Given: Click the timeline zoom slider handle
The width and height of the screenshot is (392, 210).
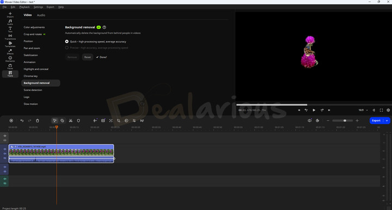Looking at the screenshot, I should point(345,121).
